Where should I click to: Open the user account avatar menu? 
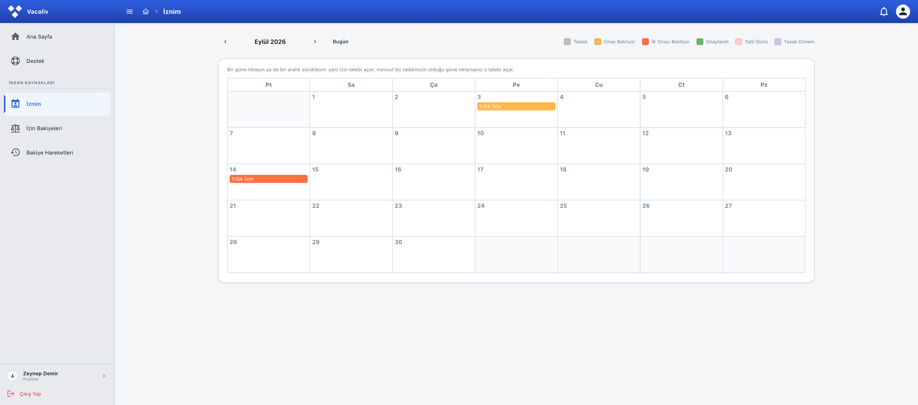pyautogui.click(x=903, y=12)
